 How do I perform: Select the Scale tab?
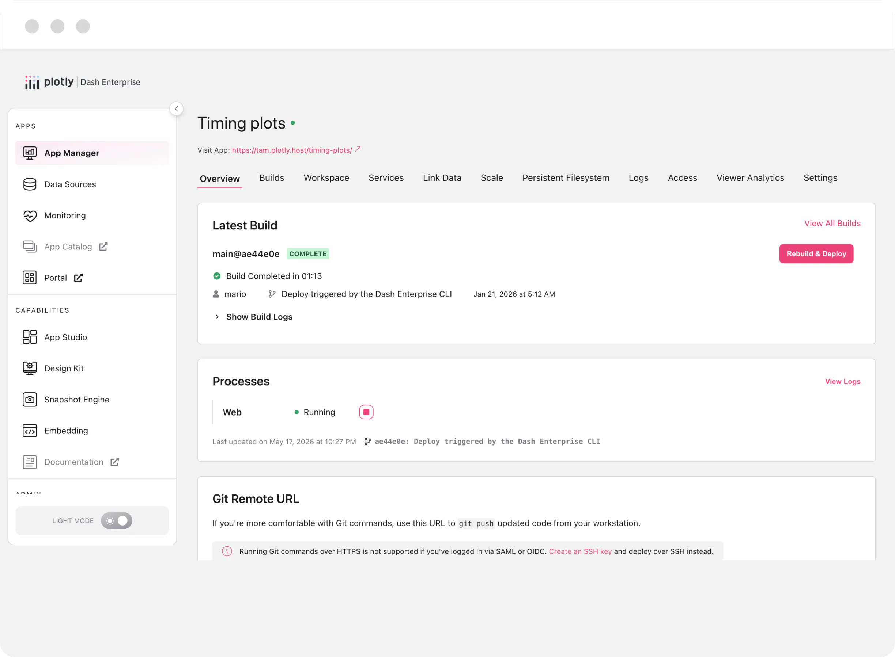pos(492,178)
